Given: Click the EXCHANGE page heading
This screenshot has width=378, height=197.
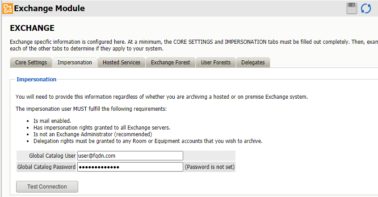Looking at the screenshot, I should (x=32, y=28).
